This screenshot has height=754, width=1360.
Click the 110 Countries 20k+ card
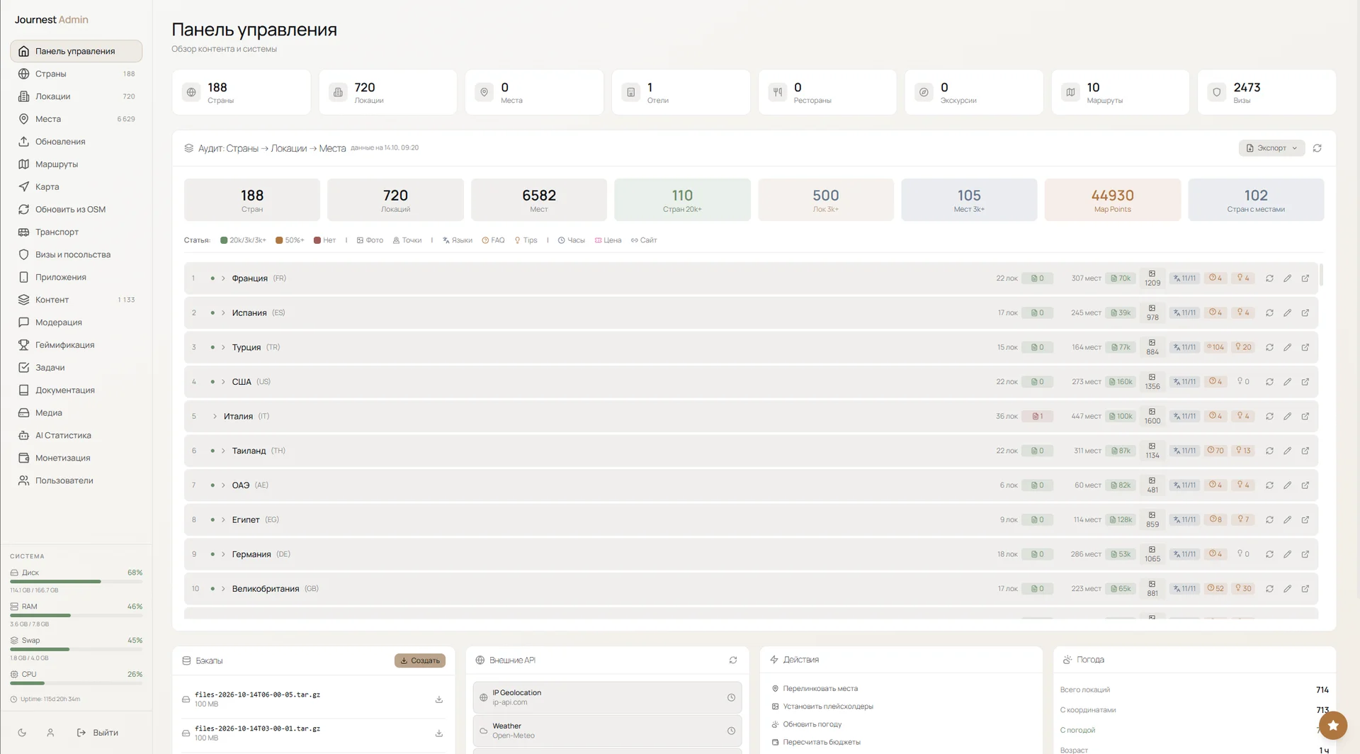click(x=682, y=200)
